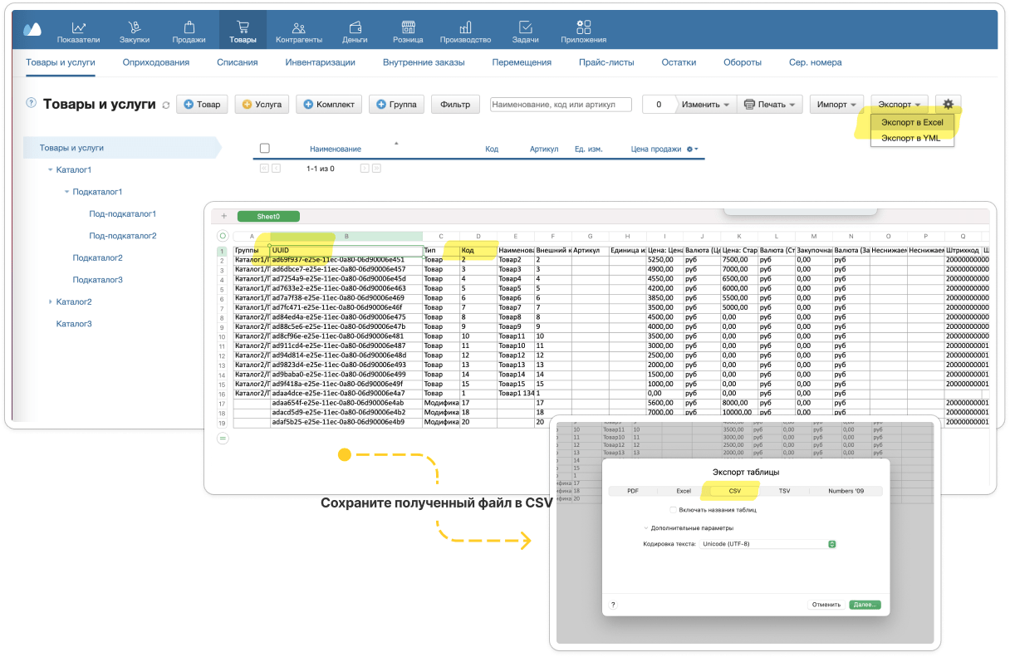Screen dimensions: 1010x657
Task: Open the Контрагенты section icon
Action: click(x=299, y=32)
